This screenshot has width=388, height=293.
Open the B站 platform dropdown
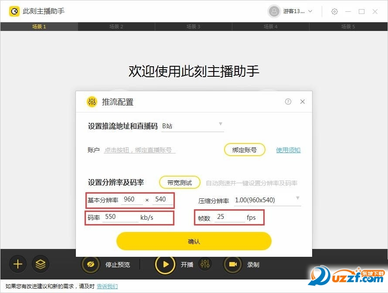[193, 126]
